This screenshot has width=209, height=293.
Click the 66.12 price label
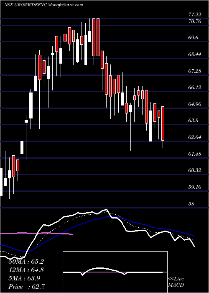point(195,87)
